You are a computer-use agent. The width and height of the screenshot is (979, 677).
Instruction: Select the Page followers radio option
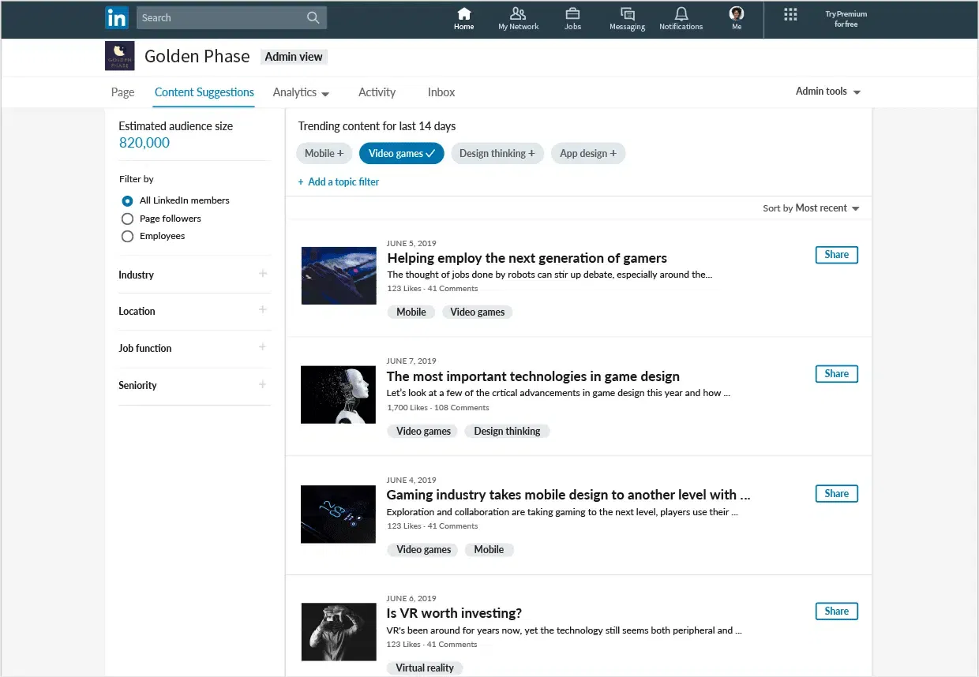click(127, 219)
